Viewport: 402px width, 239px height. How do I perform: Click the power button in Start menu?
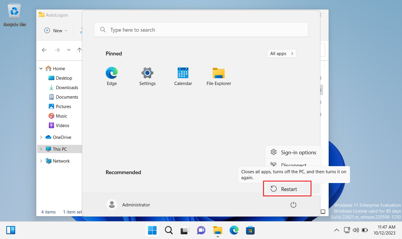point(293,205)
